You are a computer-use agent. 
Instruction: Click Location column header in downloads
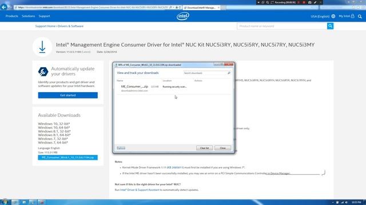click(x=167, y=81)
